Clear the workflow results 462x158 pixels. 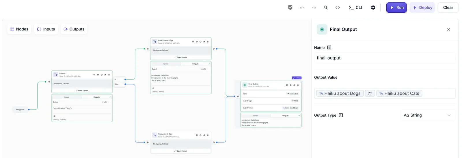[448, 7]
